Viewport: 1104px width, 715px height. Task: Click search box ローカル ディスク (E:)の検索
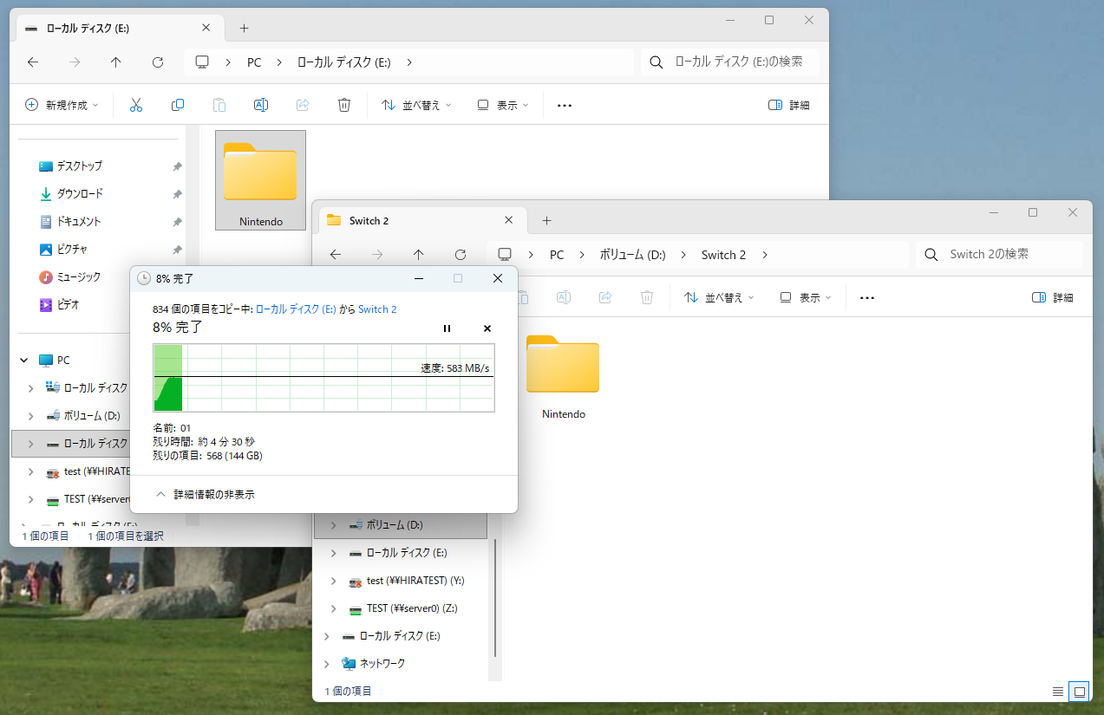[x=730, y=62]
